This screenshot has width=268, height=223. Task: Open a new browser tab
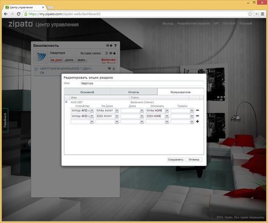pos(50,7)
